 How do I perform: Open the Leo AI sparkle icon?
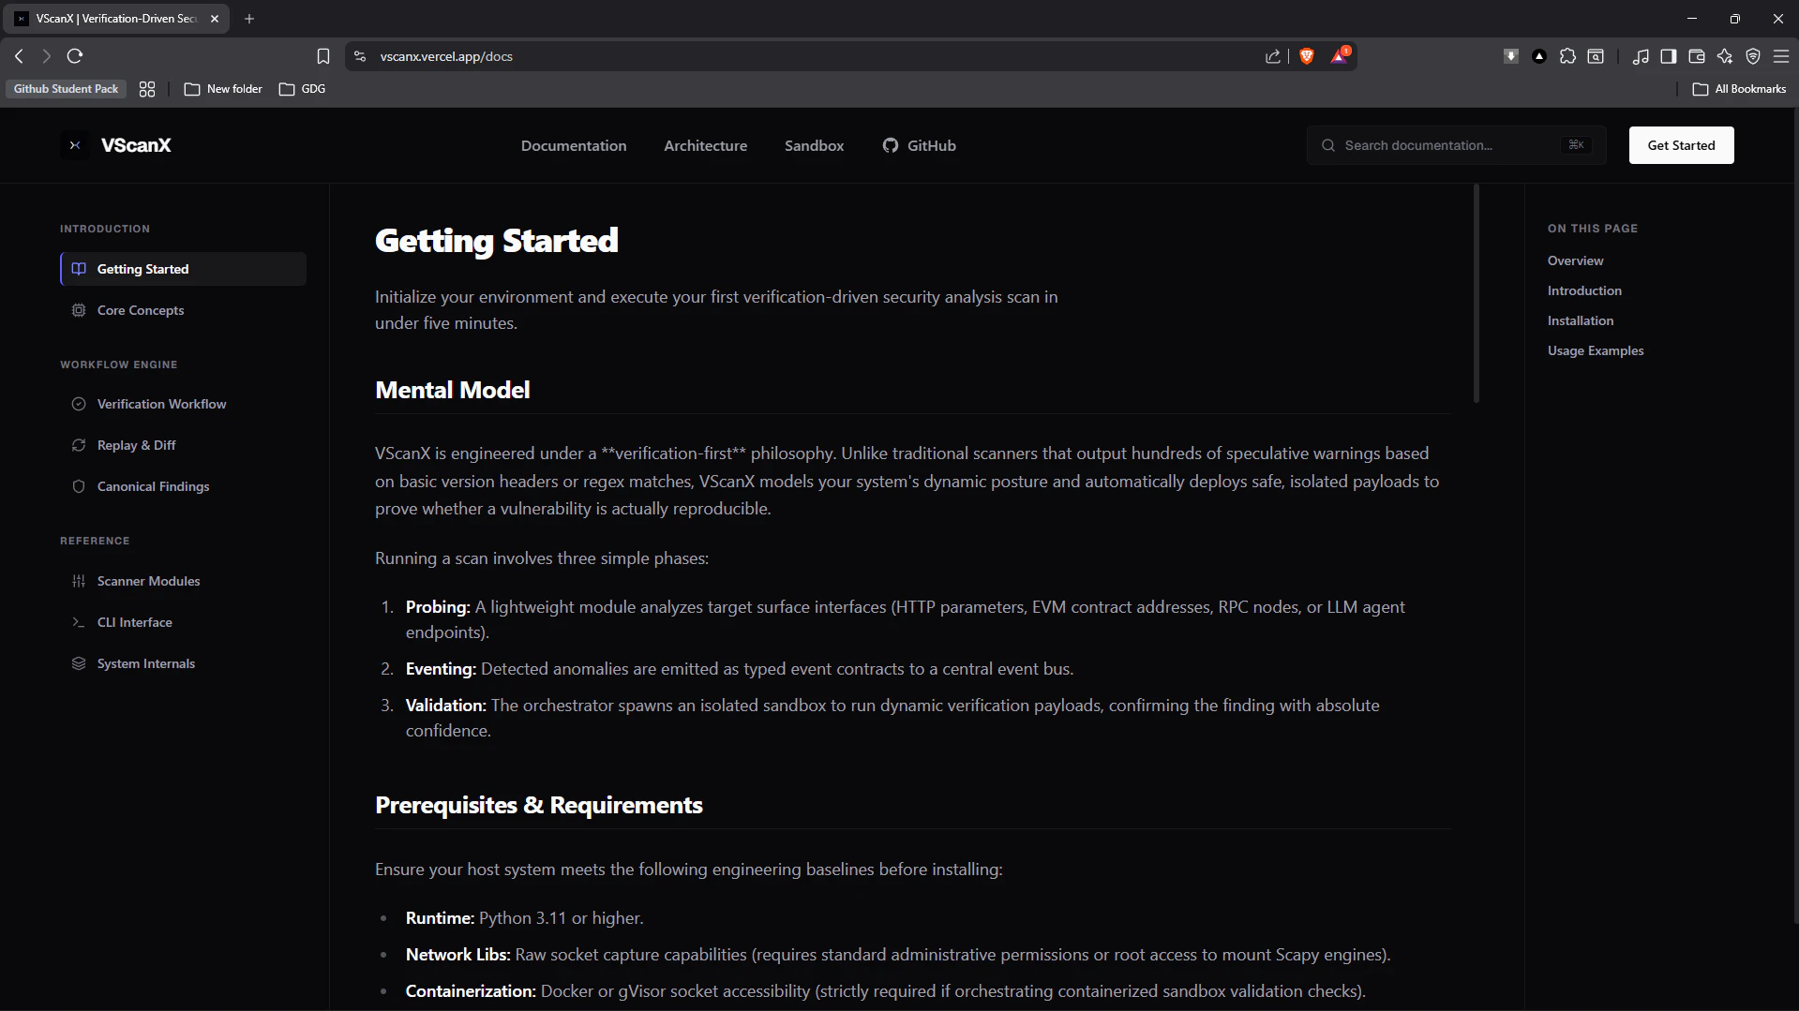[x=1724, y=56]
